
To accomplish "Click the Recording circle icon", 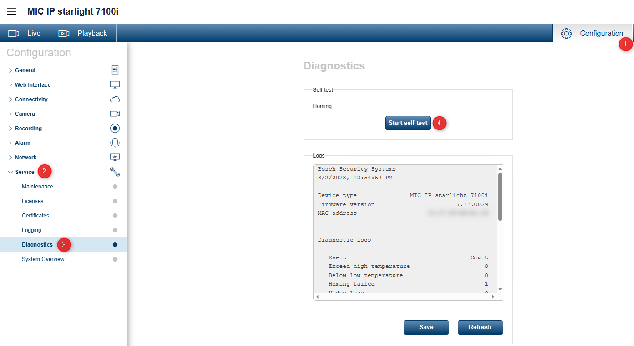I will pyautogui.click(x=115, y=129).
